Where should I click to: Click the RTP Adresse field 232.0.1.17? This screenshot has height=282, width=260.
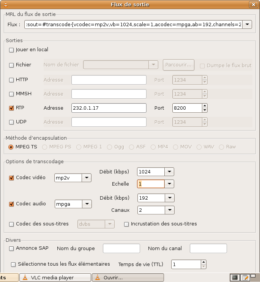tap(109, 108)
